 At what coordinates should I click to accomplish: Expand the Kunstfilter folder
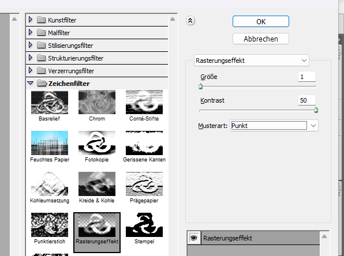point(31,20)
